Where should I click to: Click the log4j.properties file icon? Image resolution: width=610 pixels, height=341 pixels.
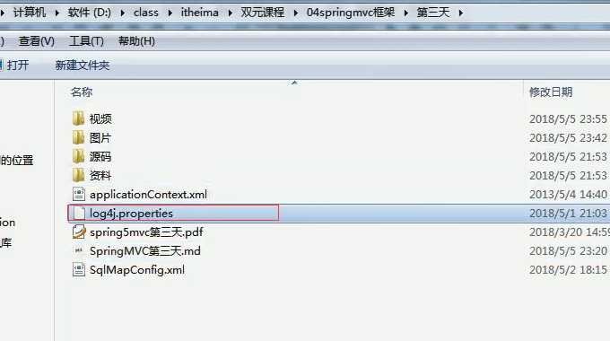pyautogui.click(x=79, y=214)
